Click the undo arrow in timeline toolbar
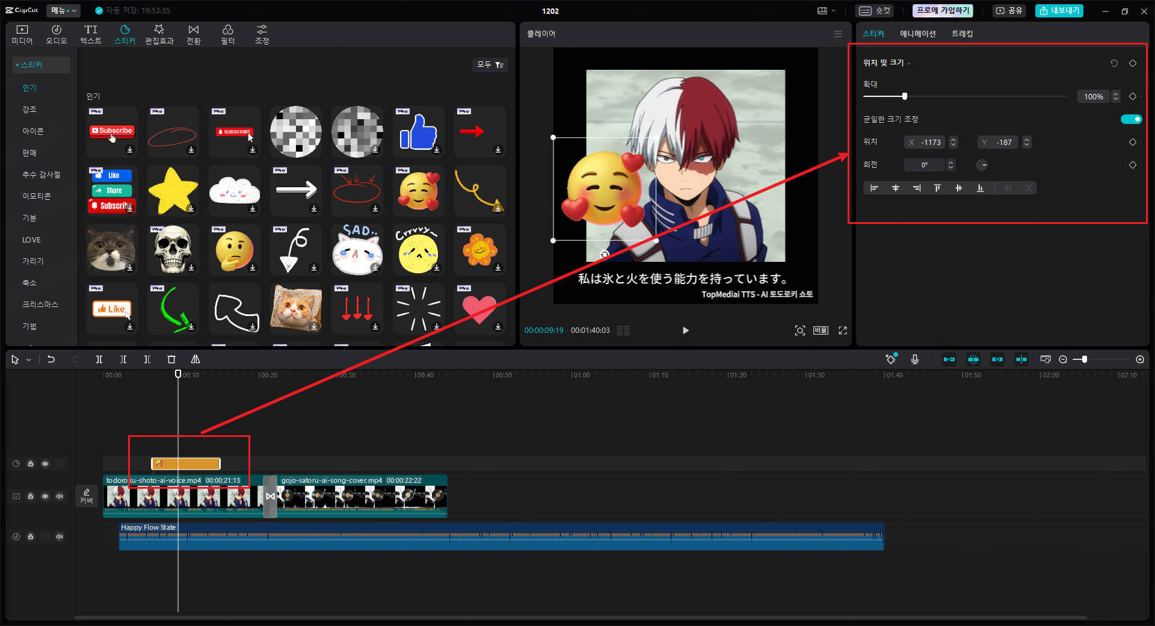The width and height of the screenshot is (1155, 626). tap(51, 359)
